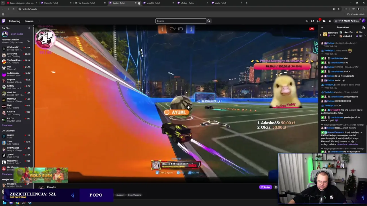367x206 pixels.
Task: Mute the Kaaajka browser tab audio
Action: pos(136,3)
